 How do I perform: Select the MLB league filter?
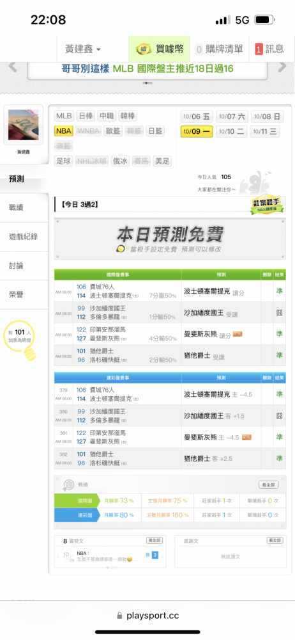click(x=64, y=116)
